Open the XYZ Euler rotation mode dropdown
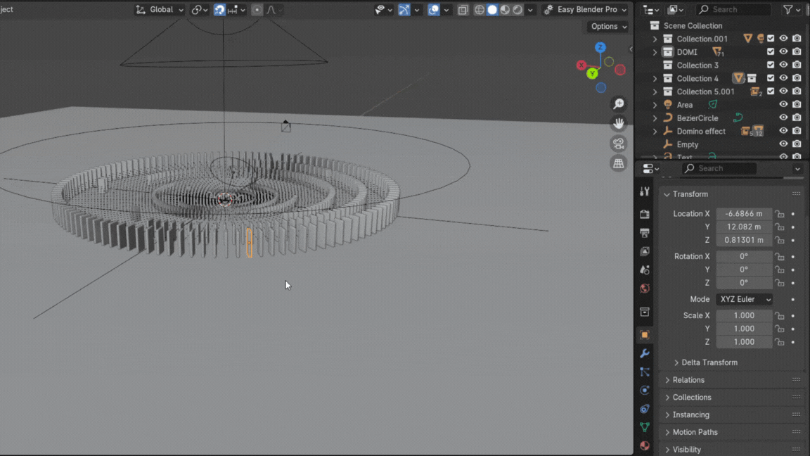The image size is (810, 456). (745, 299)
